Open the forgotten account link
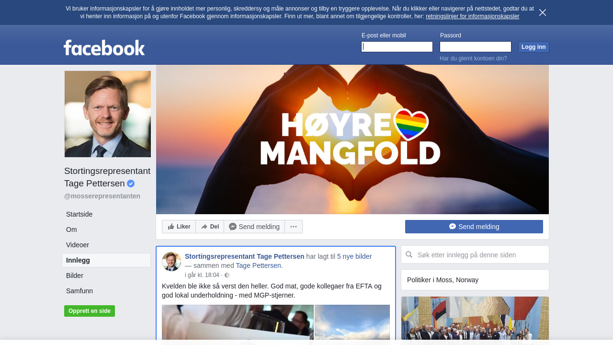This screenshot has height=345, width=613. 473,58
